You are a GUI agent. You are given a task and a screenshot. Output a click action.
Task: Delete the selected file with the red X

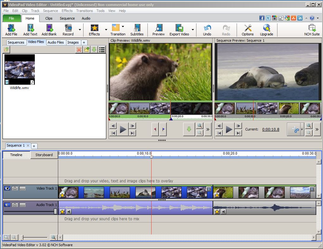[x=79, y=49]
